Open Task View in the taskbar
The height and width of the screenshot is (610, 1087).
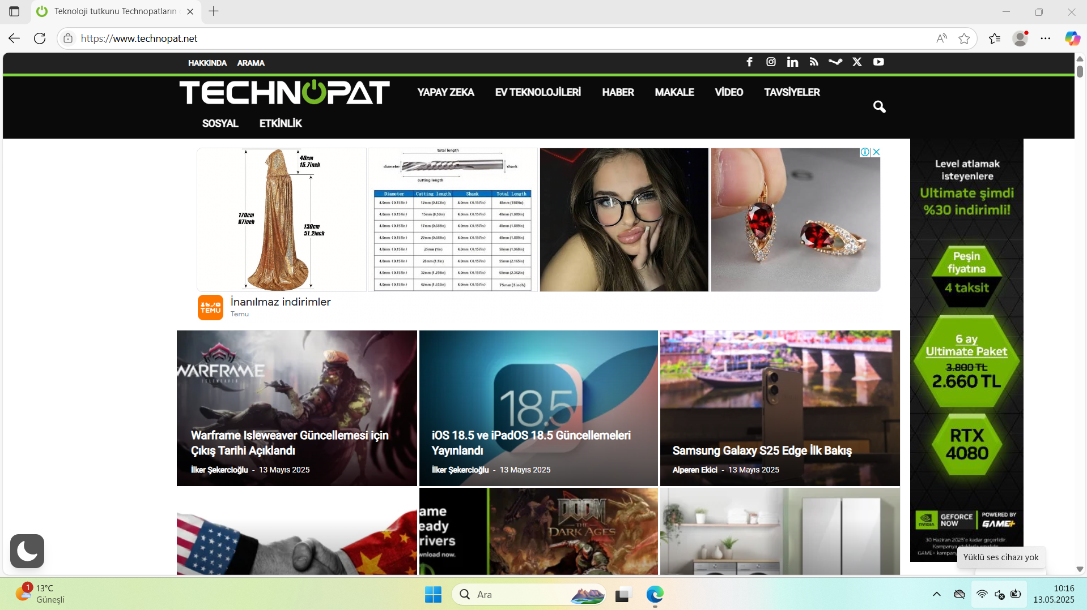point(623,594)
